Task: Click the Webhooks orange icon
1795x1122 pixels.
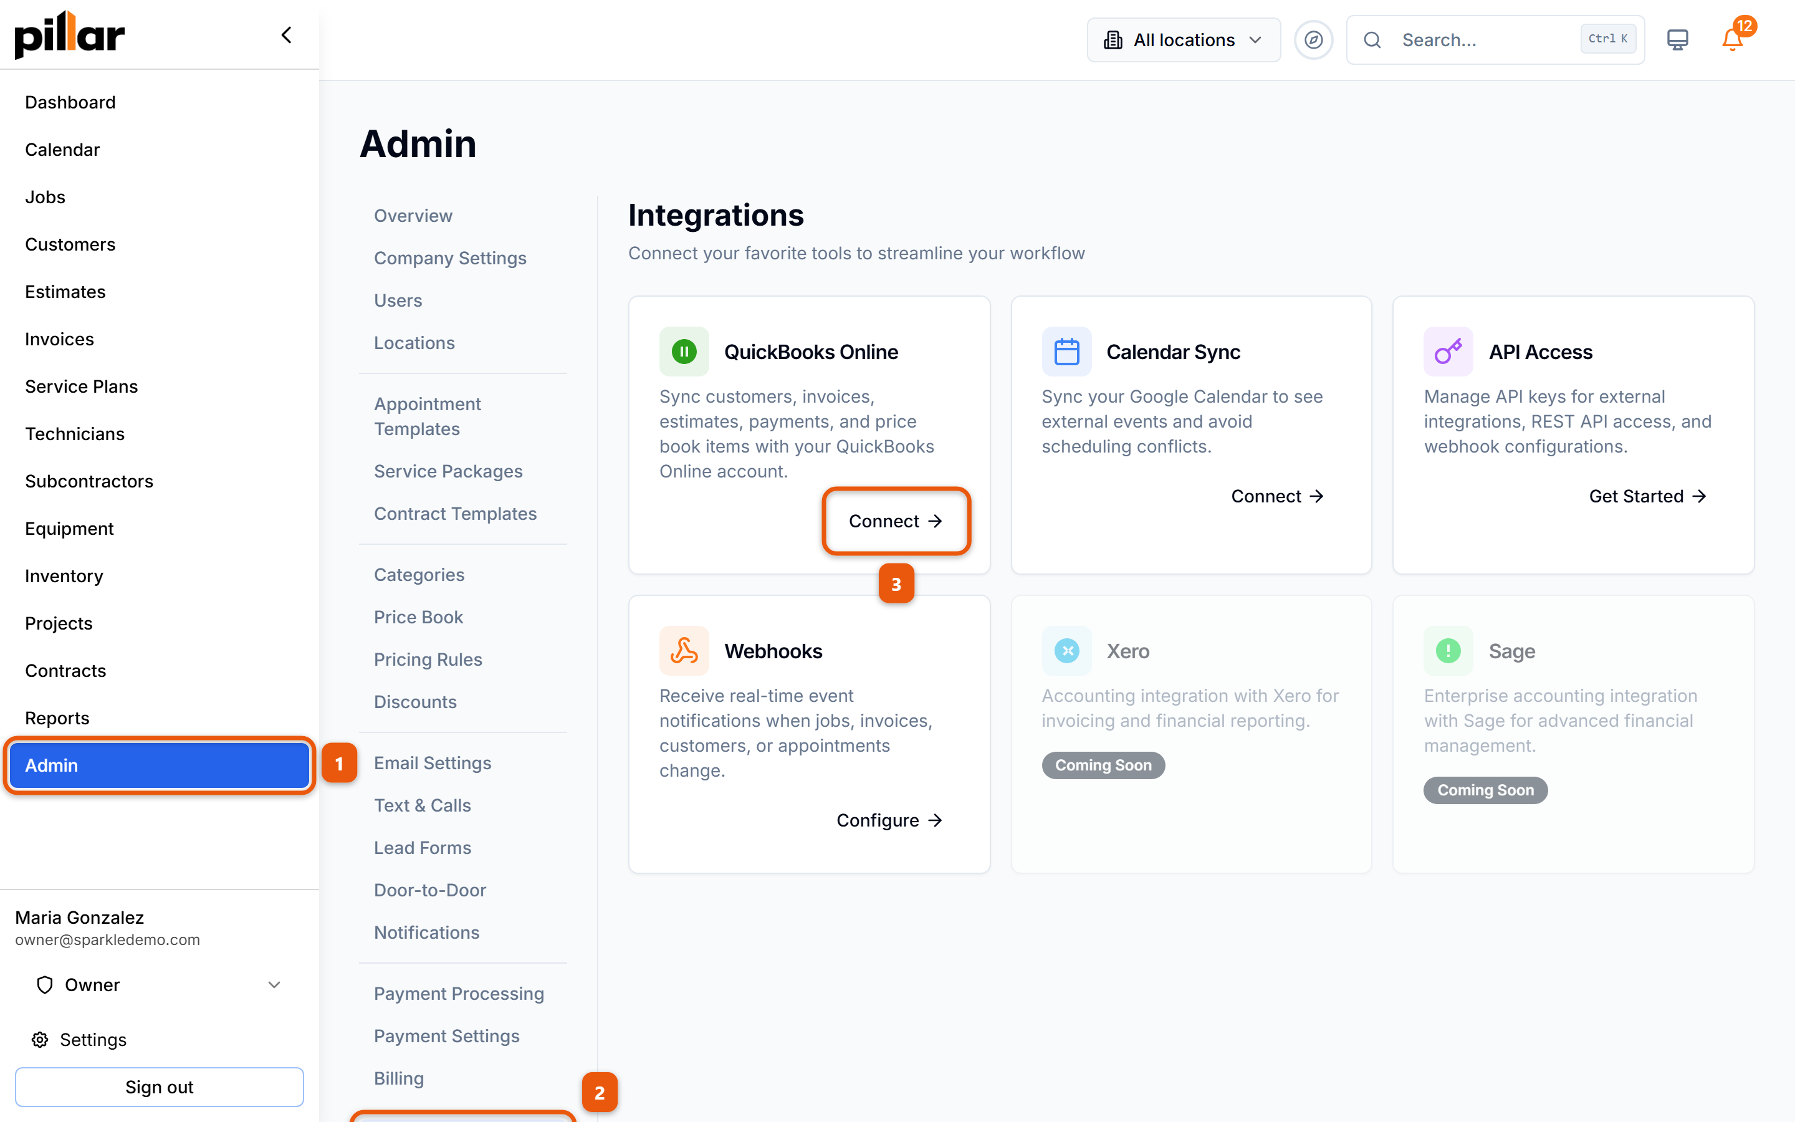Action: (684, 651)
